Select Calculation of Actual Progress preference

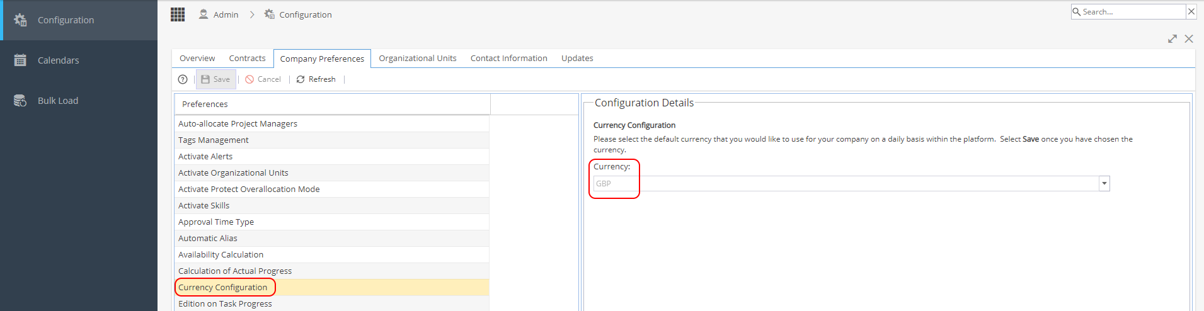pyautogui.click(x=331, y=271)
